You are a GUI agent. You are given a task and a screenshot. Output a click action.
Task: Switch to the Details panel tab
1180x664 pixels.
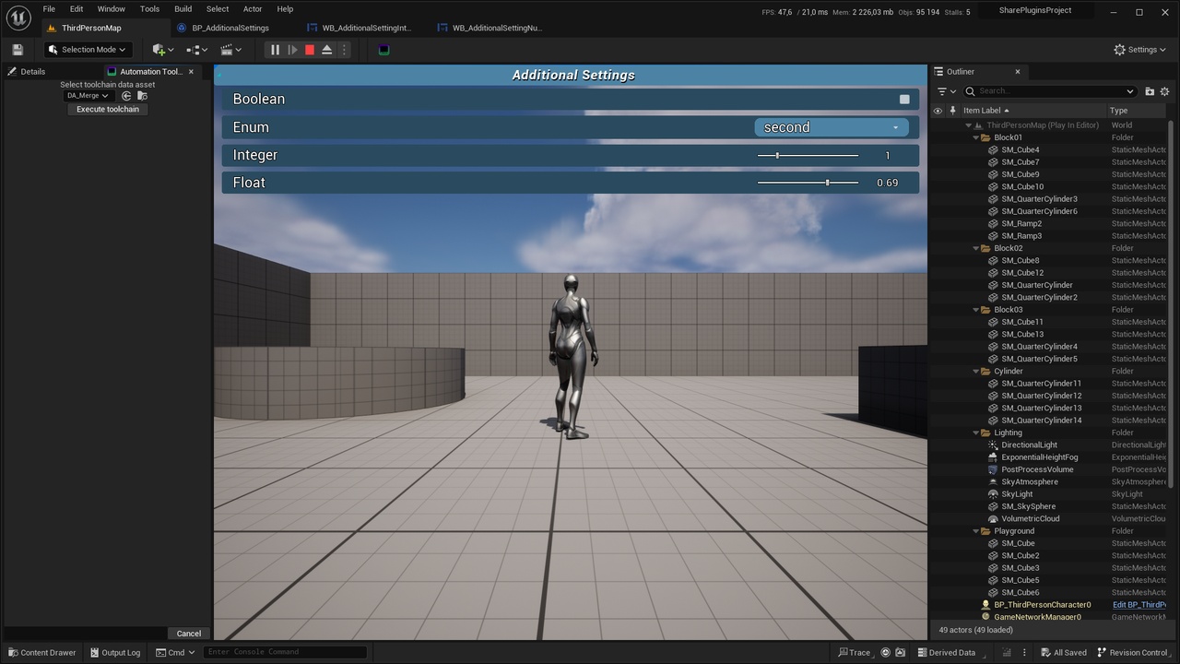click(32, 71)
